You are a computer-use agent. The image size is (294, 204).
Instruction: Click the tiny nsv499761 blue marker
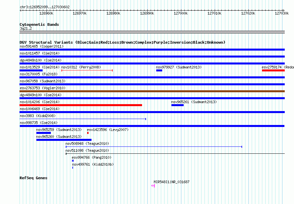[73, 168]
